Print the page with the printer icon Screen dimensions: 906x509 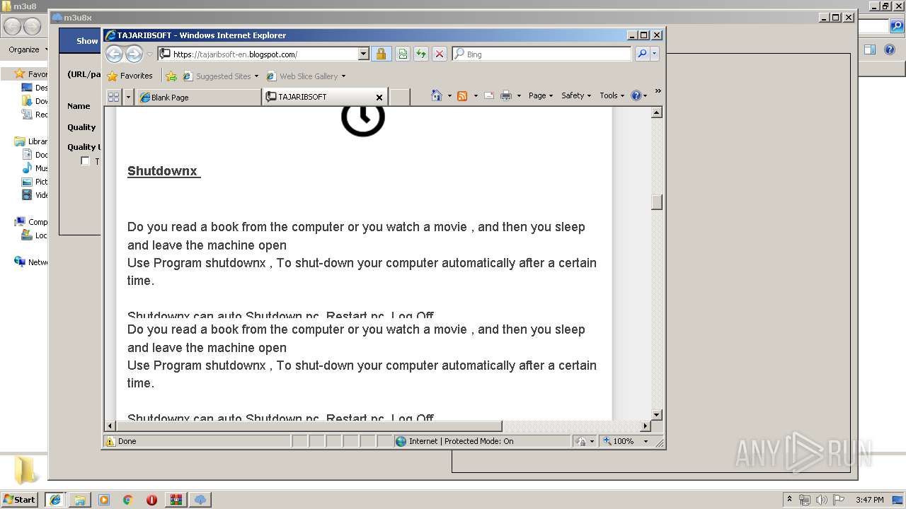coord(506,95)
